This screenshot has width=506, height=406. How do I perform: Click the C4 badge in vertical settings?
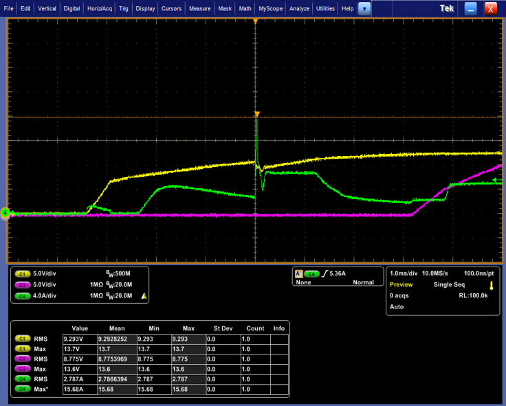22,296
